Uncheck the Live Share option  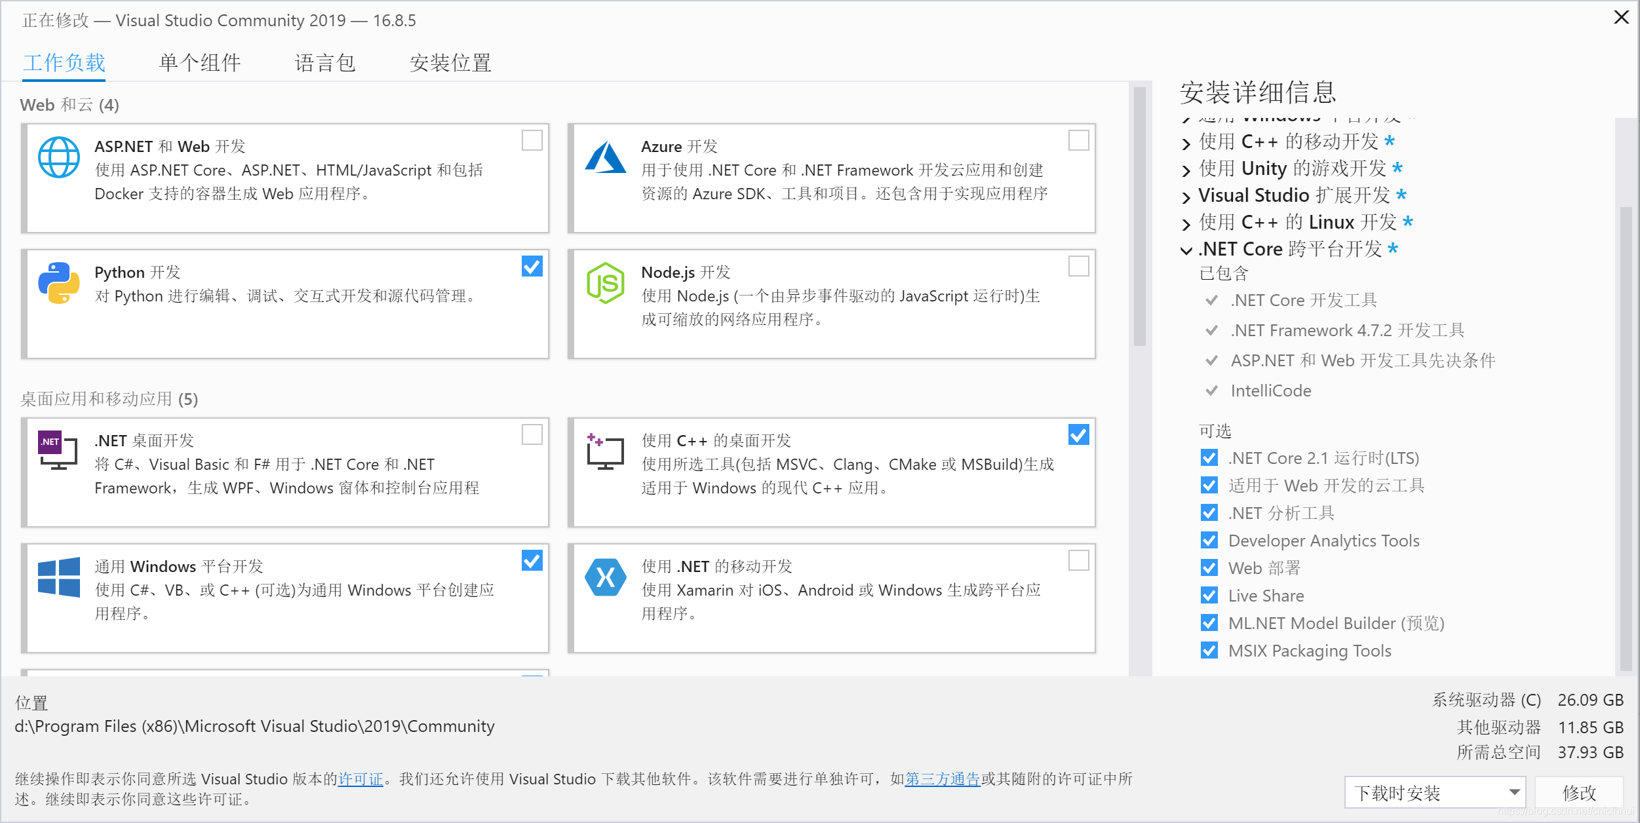[1209, 595]
